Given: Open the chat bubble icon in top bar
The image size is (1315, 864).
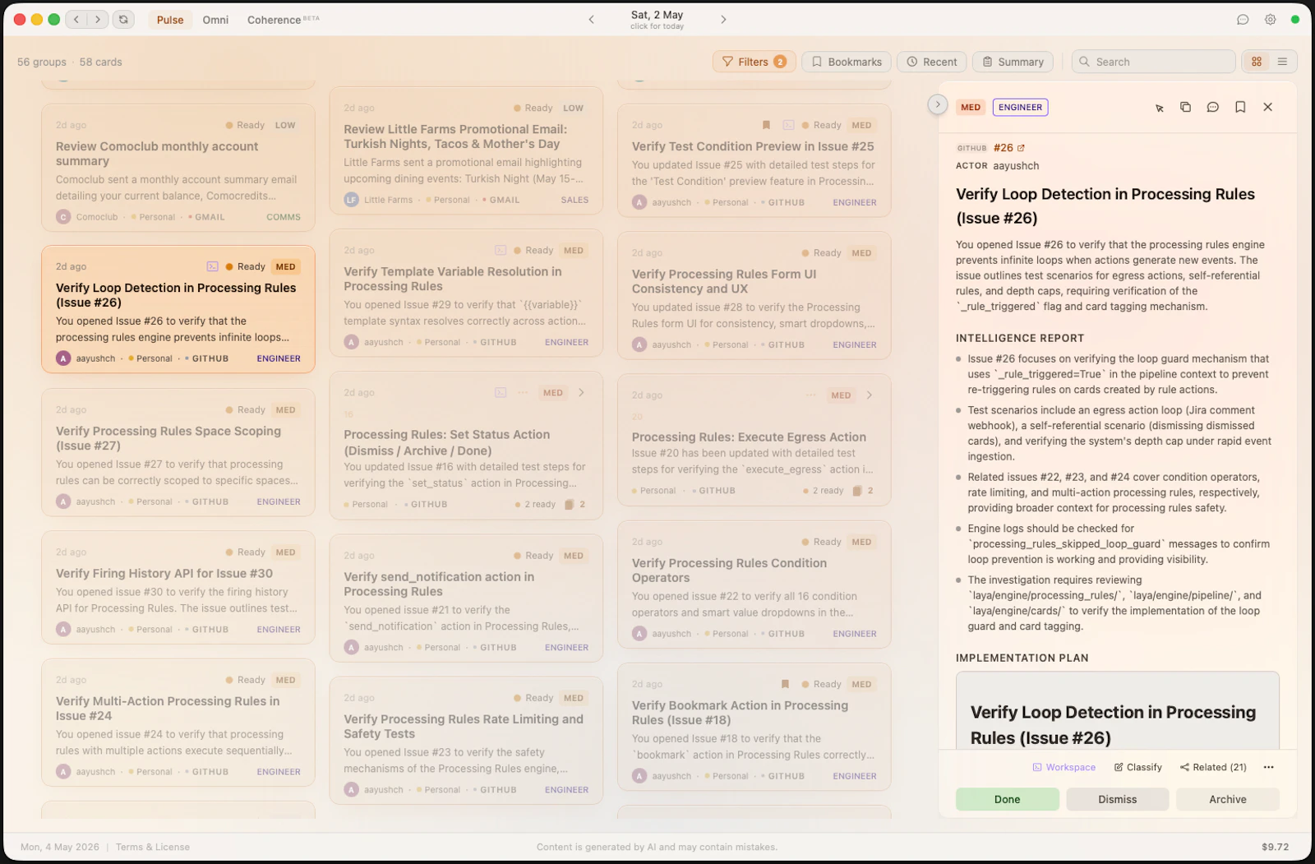Looking at the screenshot, I should pyautogui.click(x=1243, y=20).
